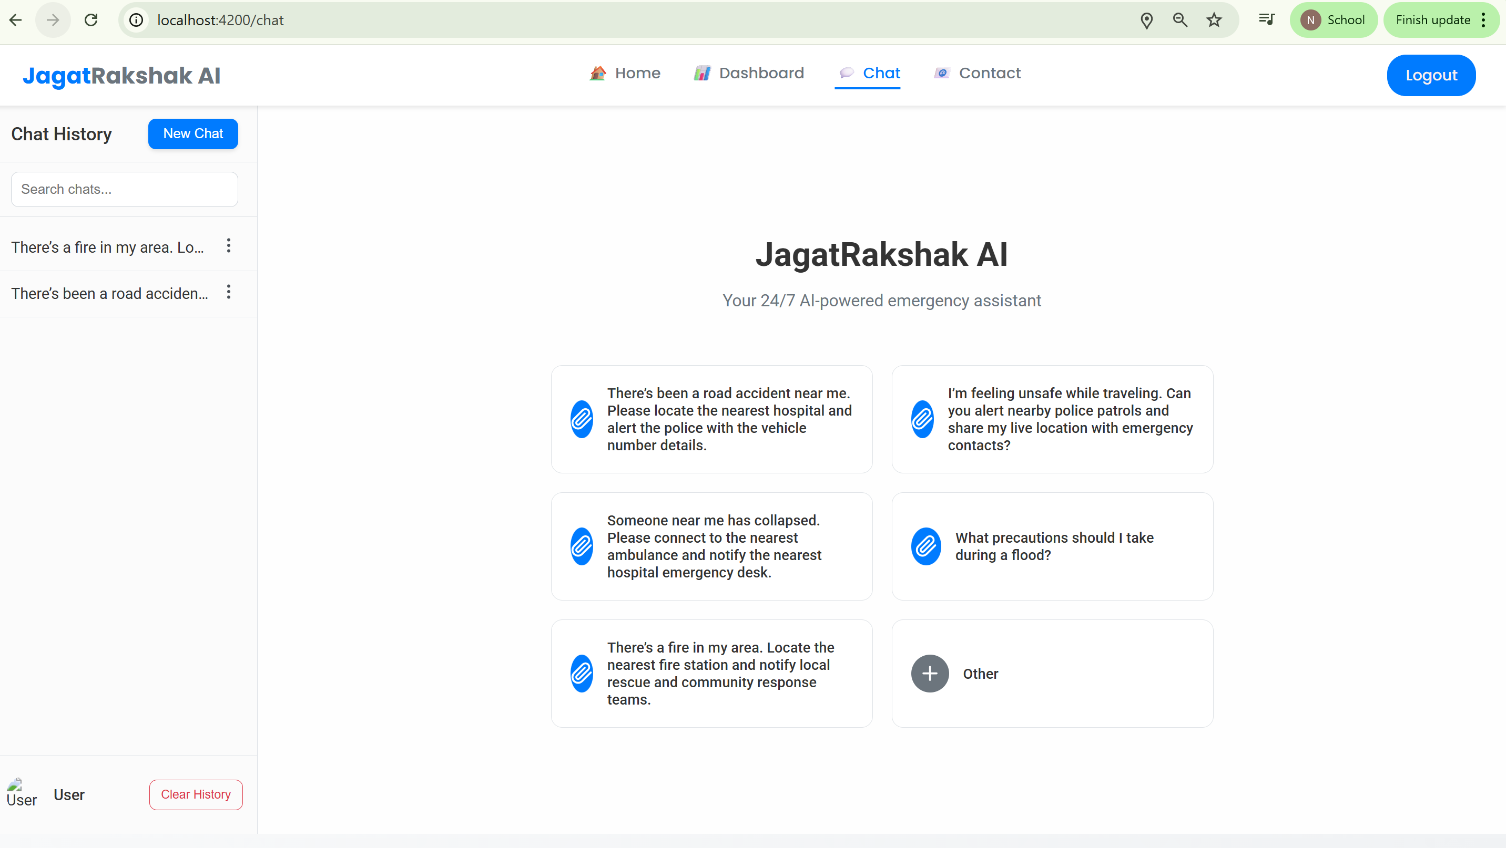The width and height of the screenshot is (1506, 848).
Task: Click the Logout button
Action: tap(1431, 75)
